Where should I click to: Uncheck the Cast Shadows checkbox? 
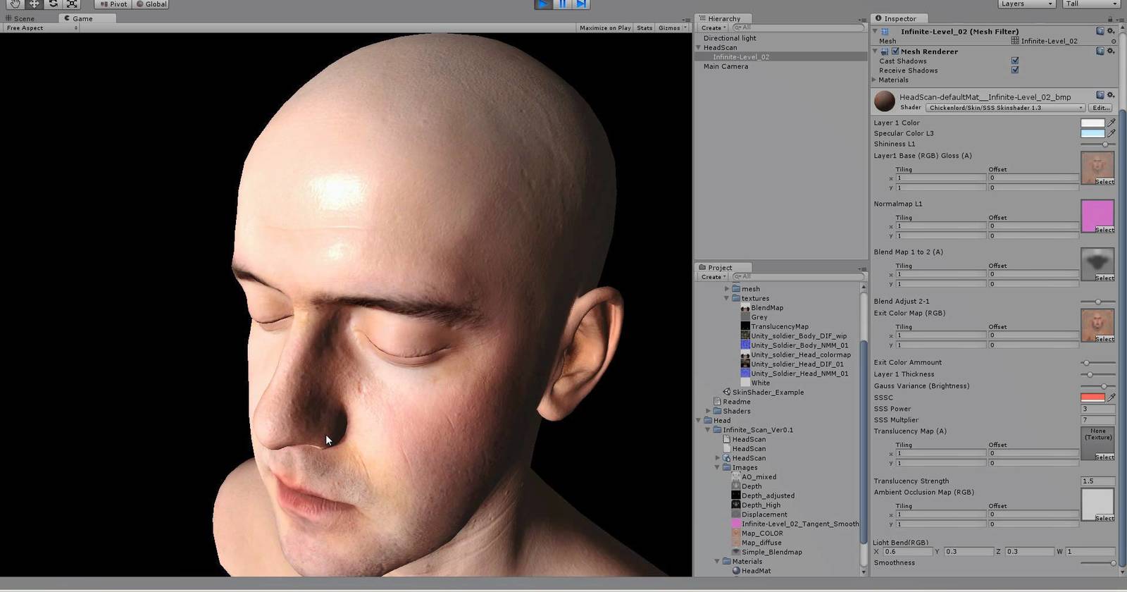[1015, 61]
